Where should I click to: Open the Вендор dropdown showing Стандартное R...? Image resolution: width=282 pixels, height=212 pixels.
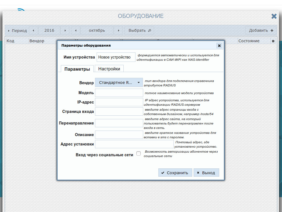[x=119, y=82]
